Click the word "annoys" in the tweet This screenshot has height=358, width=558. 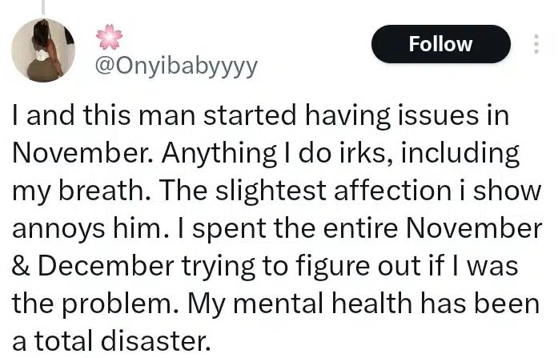pos(56,227)
